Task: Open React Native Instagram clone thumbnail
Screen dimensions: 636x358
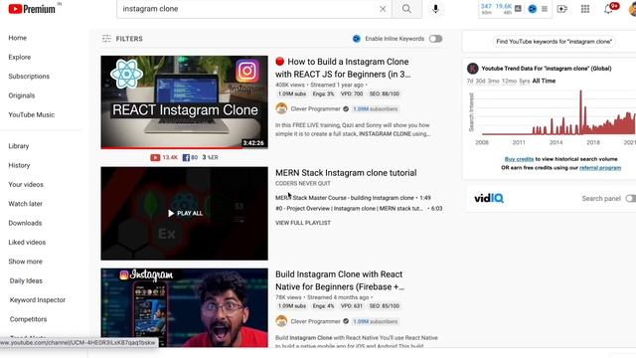Action: coord(184,307)
